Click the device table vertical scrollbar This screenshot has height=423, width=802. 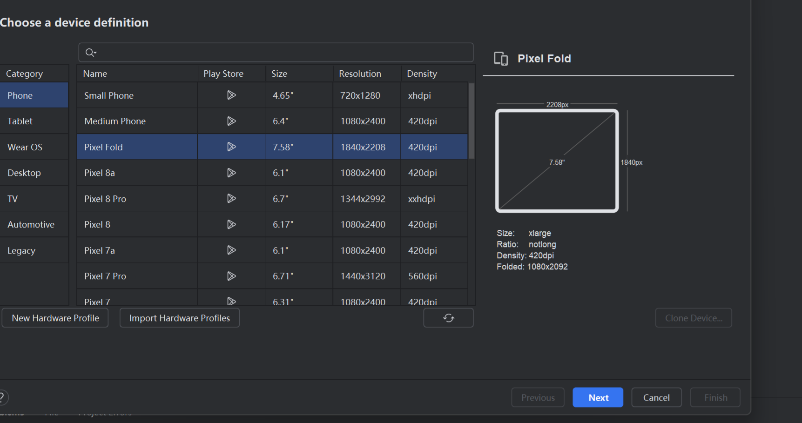tap(472, 121)
